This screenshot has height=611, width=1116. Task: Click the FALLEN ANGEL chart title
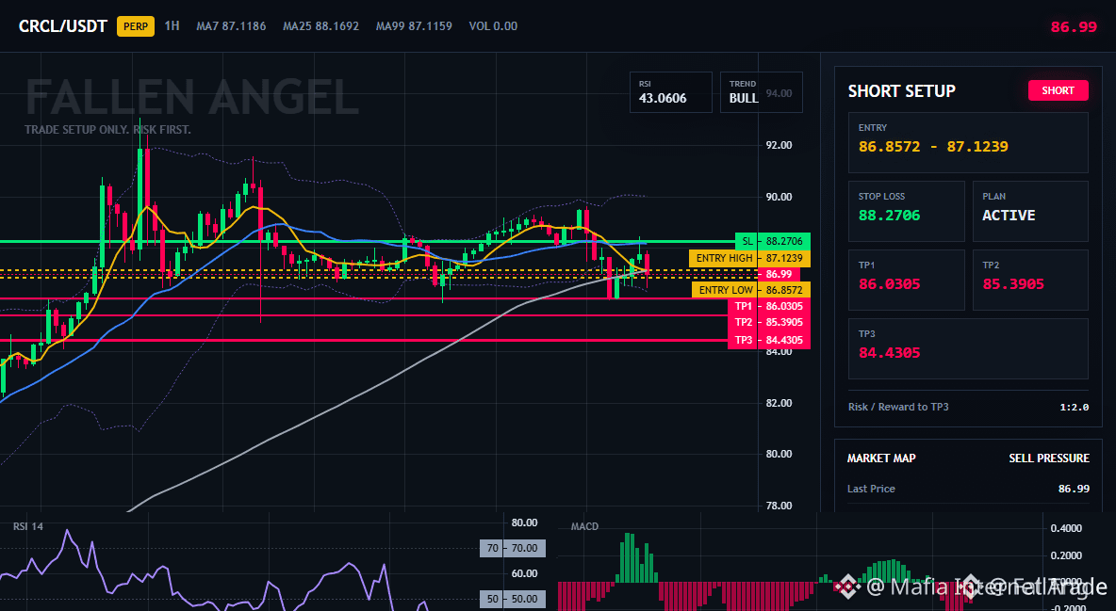coord(192,97)
